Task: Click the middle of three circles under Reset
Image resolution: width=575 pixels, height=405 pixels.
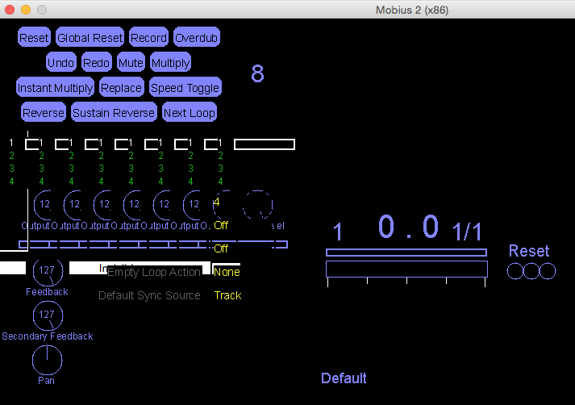Action: tap(531, 271)
